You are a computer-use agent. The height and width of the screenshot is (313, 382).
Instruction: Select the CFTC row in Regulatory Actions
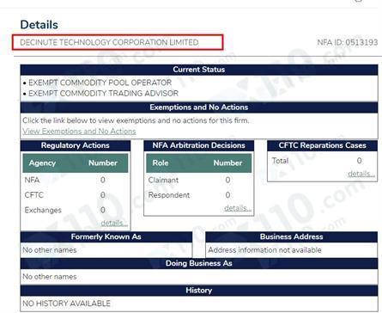76,195
